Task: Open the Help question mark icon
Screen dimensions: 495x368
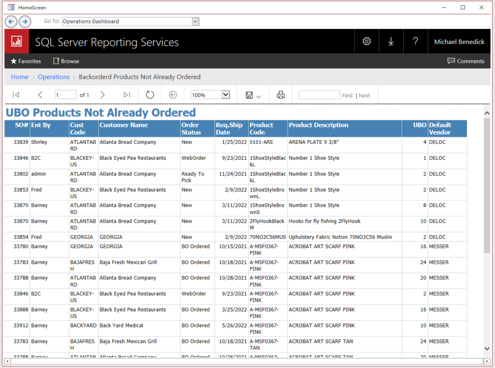Action: point(415,42)
